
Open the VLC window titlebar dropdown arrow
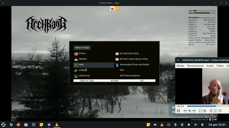178,60
